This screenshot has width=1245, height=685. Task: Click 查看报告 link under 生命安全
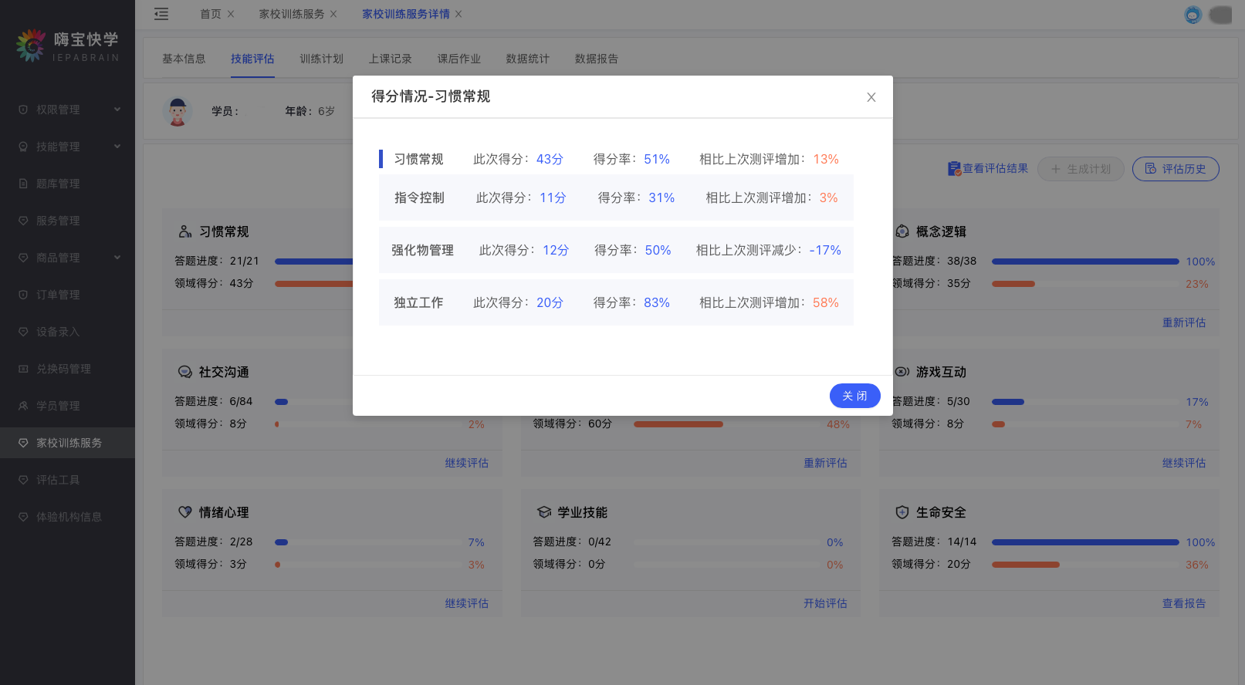tap(1183, 603)
